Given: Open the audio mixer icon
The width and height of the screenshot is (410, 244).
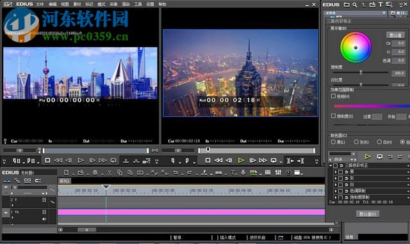Looking at the screenshot, I should click(278, 172).
